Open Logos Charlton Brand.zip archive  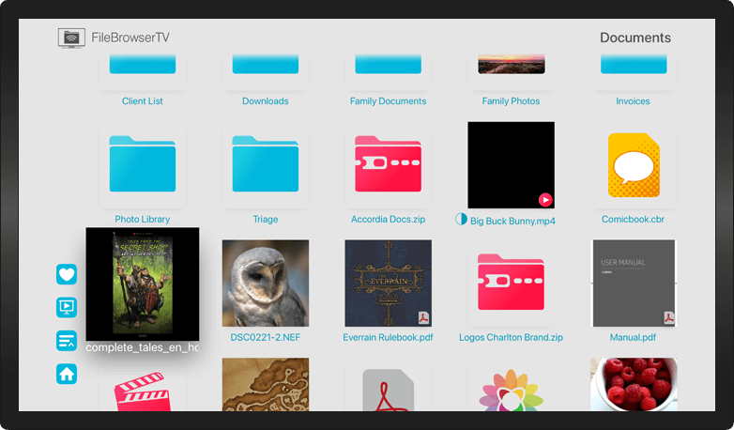[511, 283]
